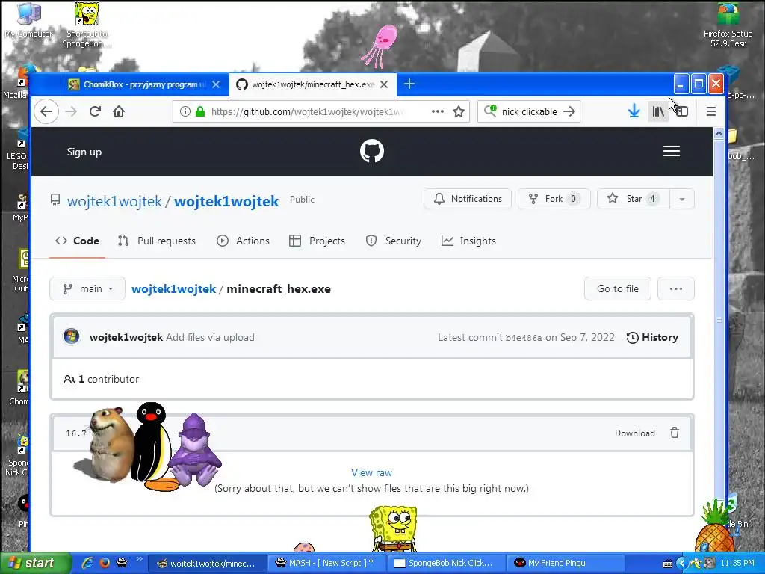Click the Go to file button
765x574 pixels.
(x=618, y=288)
